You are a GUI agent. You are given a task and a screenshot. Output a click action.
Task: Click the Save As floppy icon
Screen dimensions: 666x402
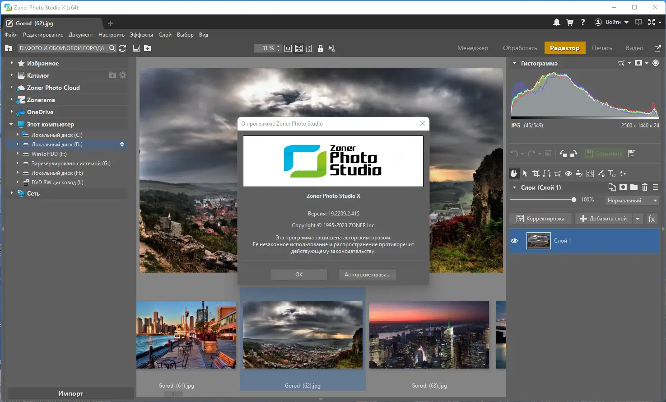[632, 154]
